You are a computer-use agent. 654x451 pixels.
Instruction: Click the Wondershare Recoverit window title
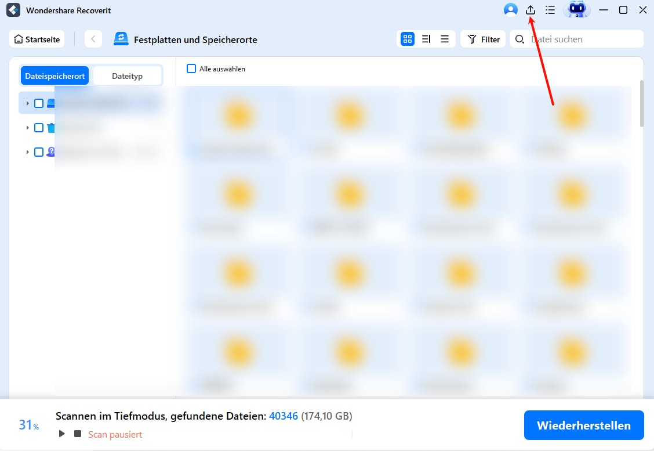(x=68, y=10)
